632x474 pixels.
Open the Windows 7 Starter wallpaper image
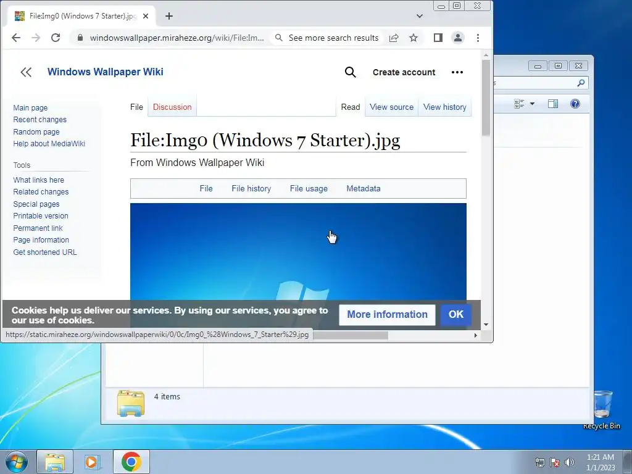(298, 252)
